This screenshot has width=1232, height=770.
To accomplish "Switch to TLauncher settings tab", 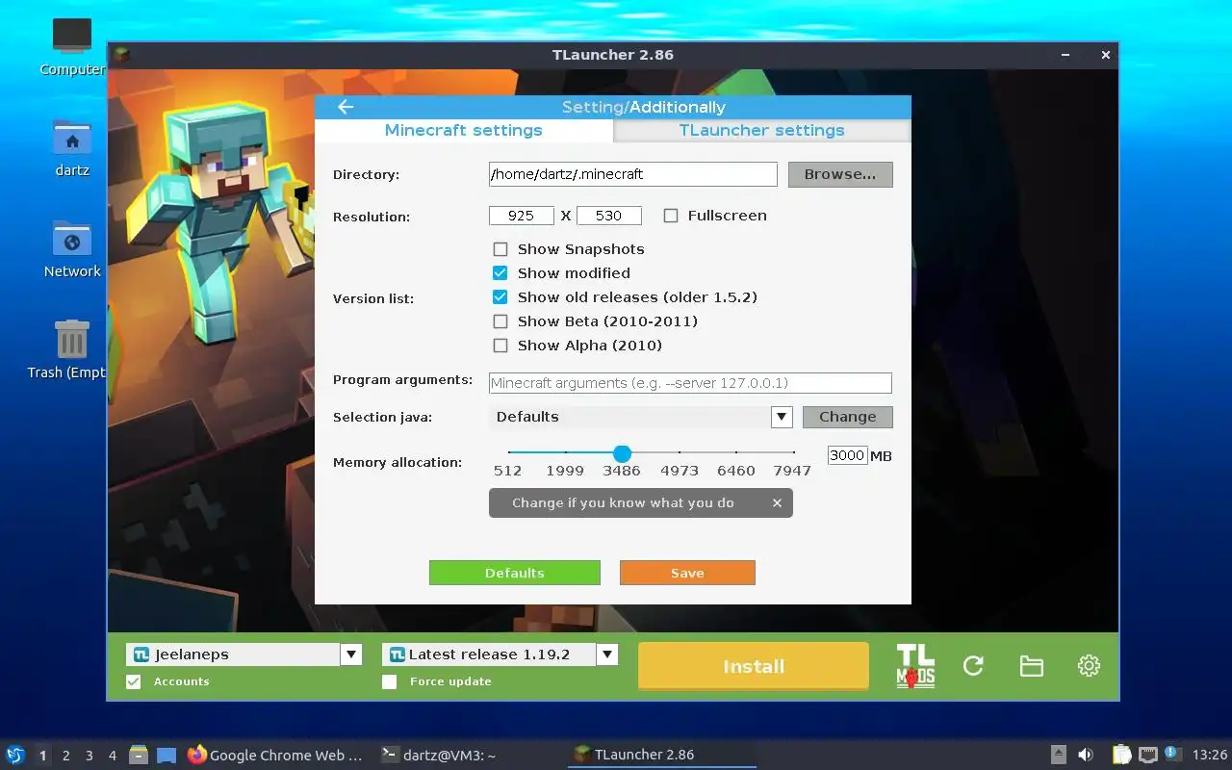I will [761, 130].
